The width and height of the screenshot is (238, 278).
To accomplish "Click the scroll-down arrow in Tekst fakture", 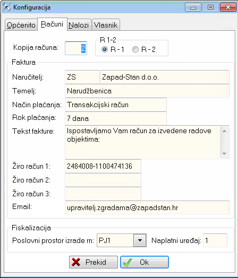I will pyautogui.click(x=224, y=153).
